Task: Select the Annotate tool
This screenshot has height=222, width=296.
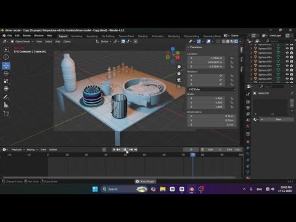Action: [6, 97]
